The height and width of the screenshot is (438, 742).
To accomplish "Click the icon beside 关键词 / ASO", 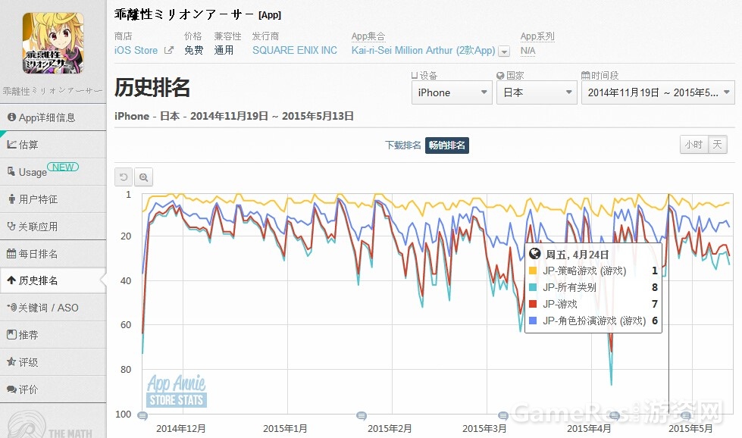I will 12,308.
